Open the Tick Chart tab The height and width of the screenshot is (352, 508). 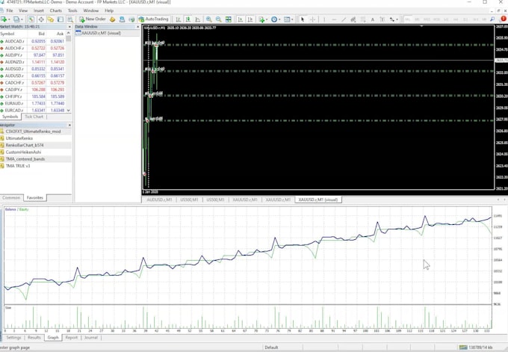tap(34, 117)
